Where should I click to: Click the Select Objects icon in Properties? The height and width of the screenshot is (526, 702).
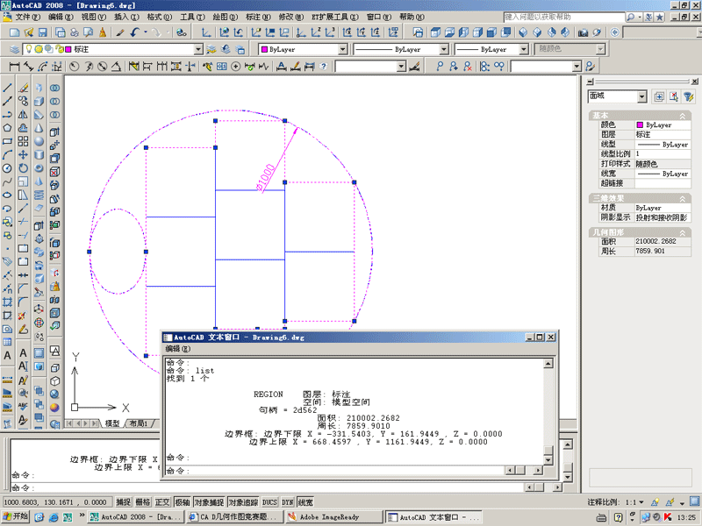[x=674, y=96]
